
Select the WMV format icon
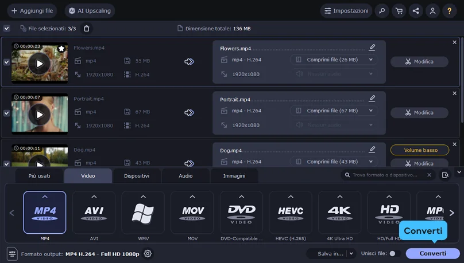pyautogui.click(x=143, y=213)
